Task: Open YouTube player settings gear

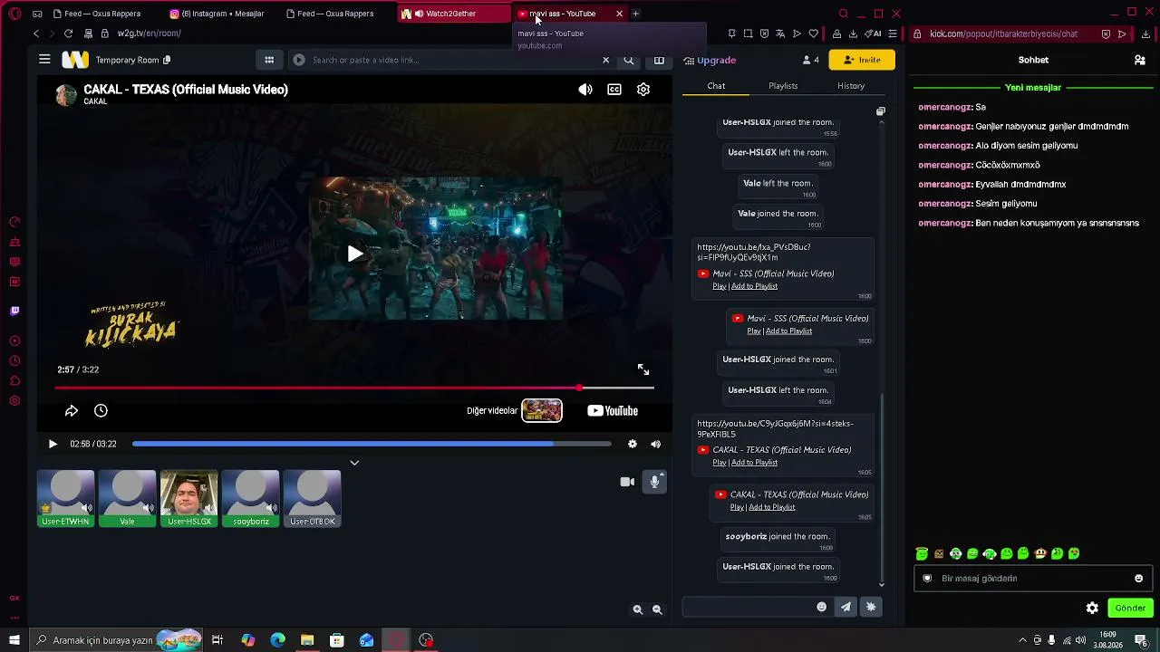Action: click(643, 90)
